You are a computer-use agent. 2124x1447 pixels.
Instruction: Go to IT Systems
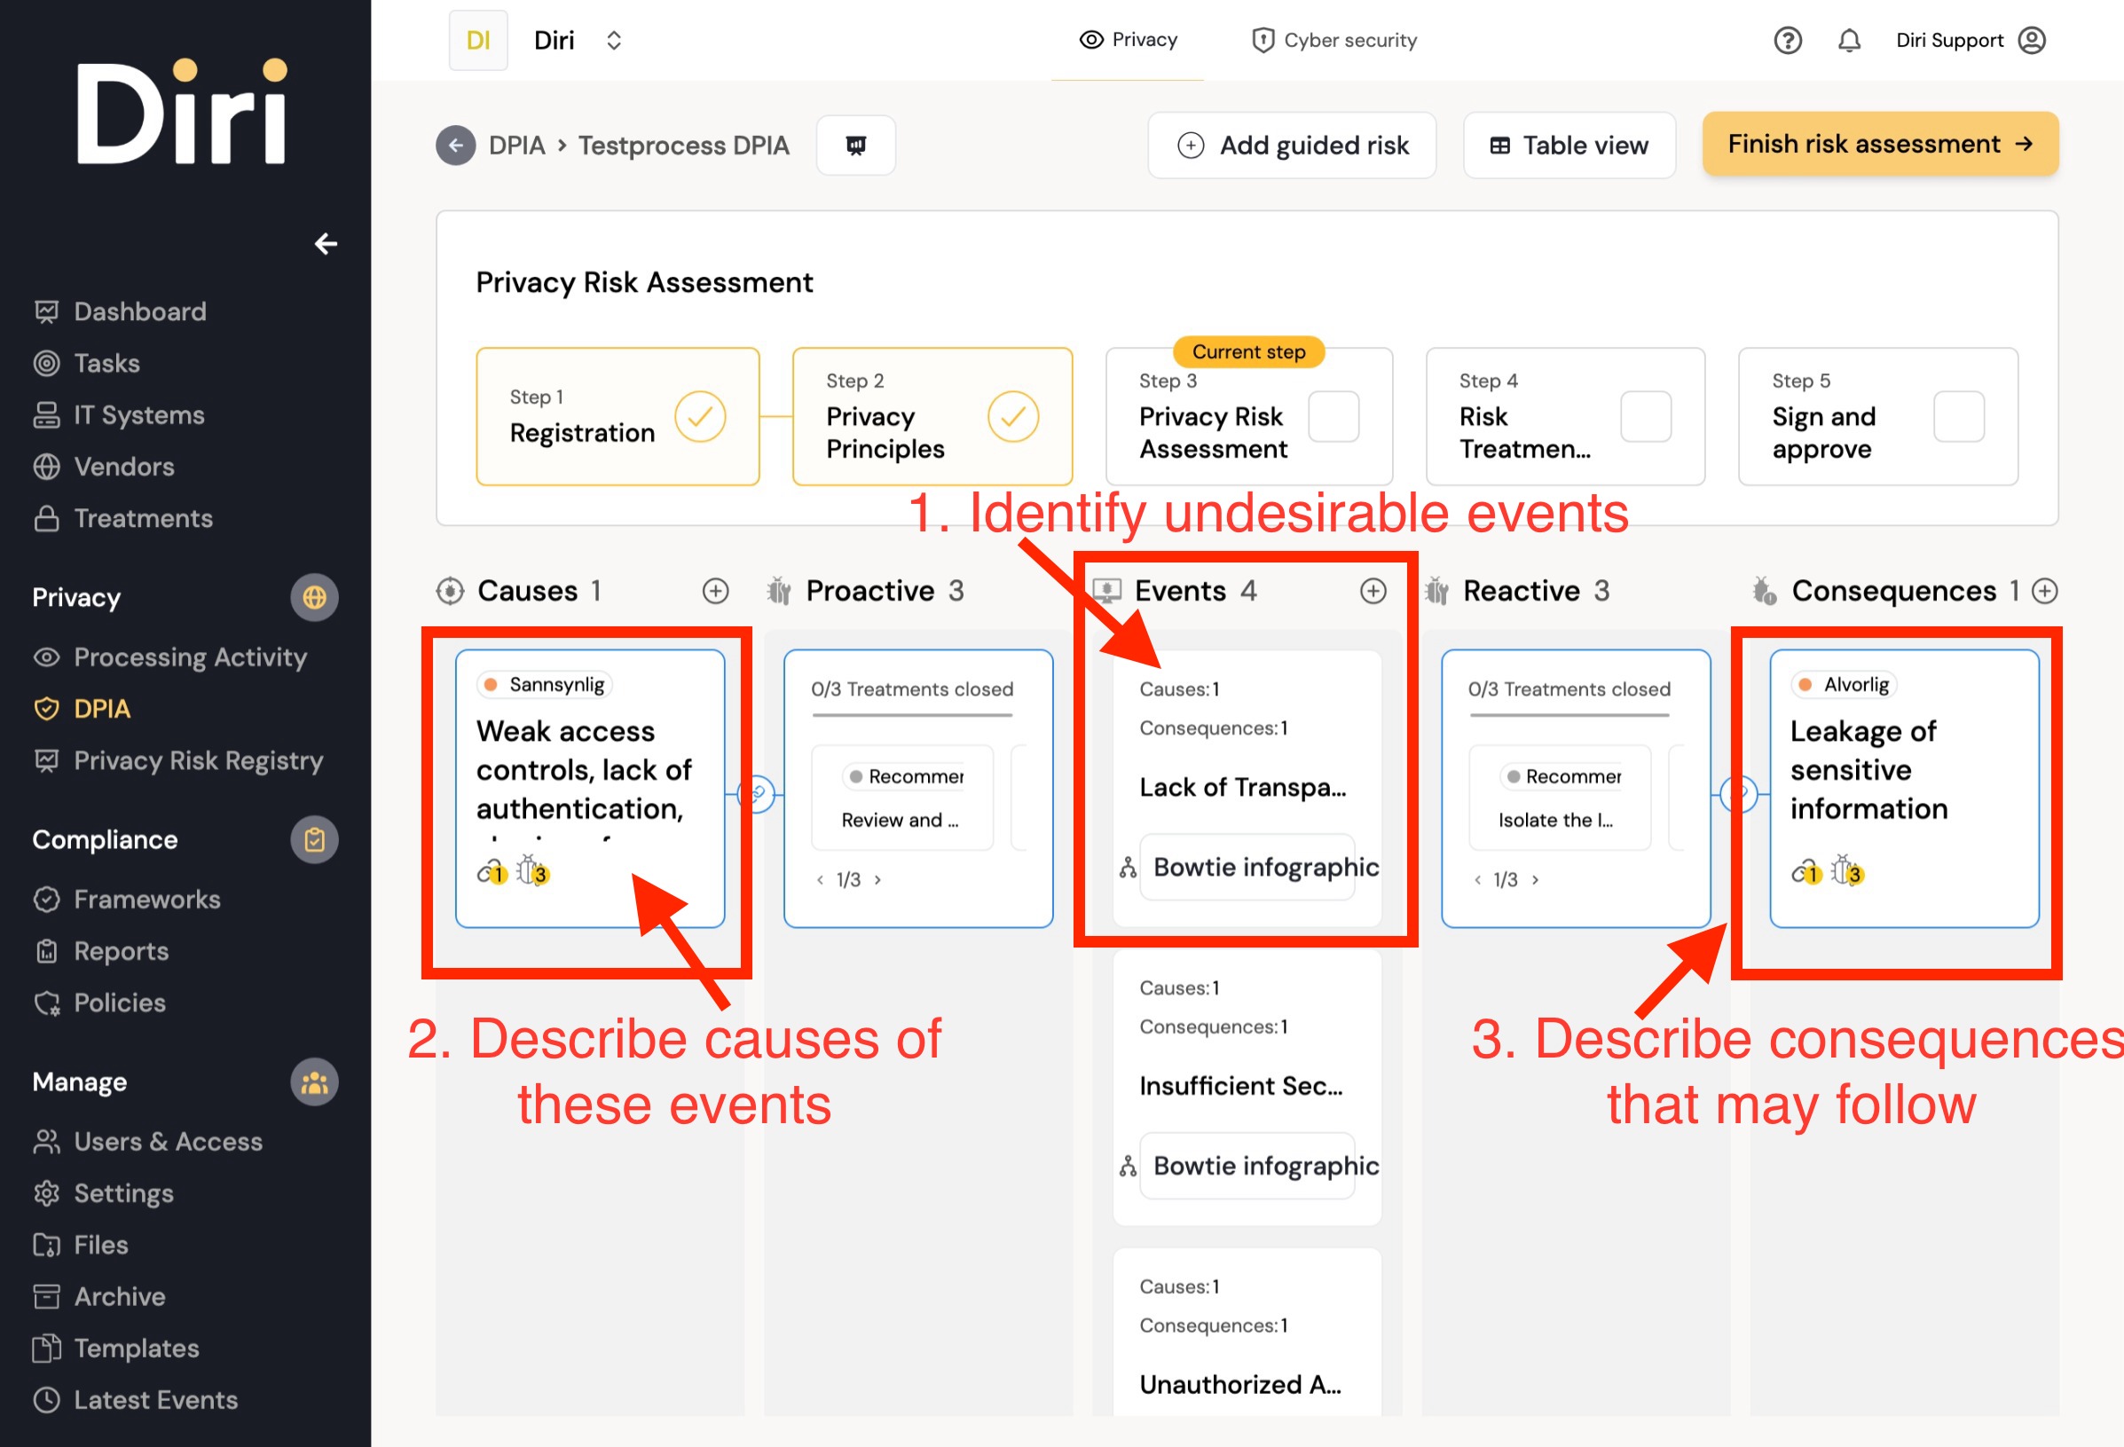[x=119, y=415]
